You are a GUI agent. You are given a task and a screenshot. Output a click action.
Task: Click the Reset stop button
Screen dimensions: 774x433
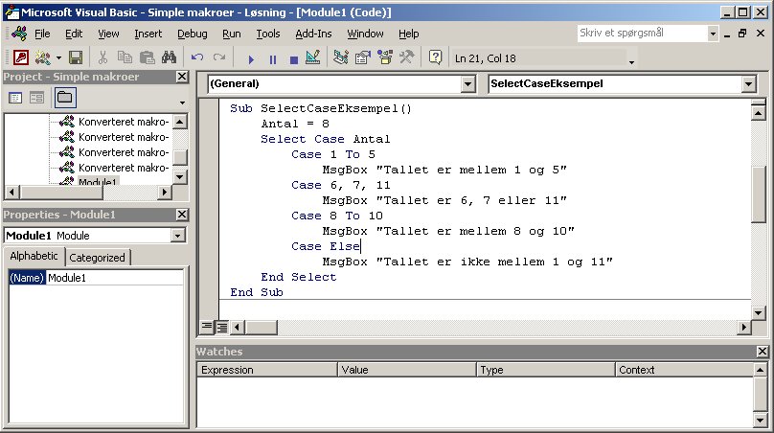(x=294, y=59)
